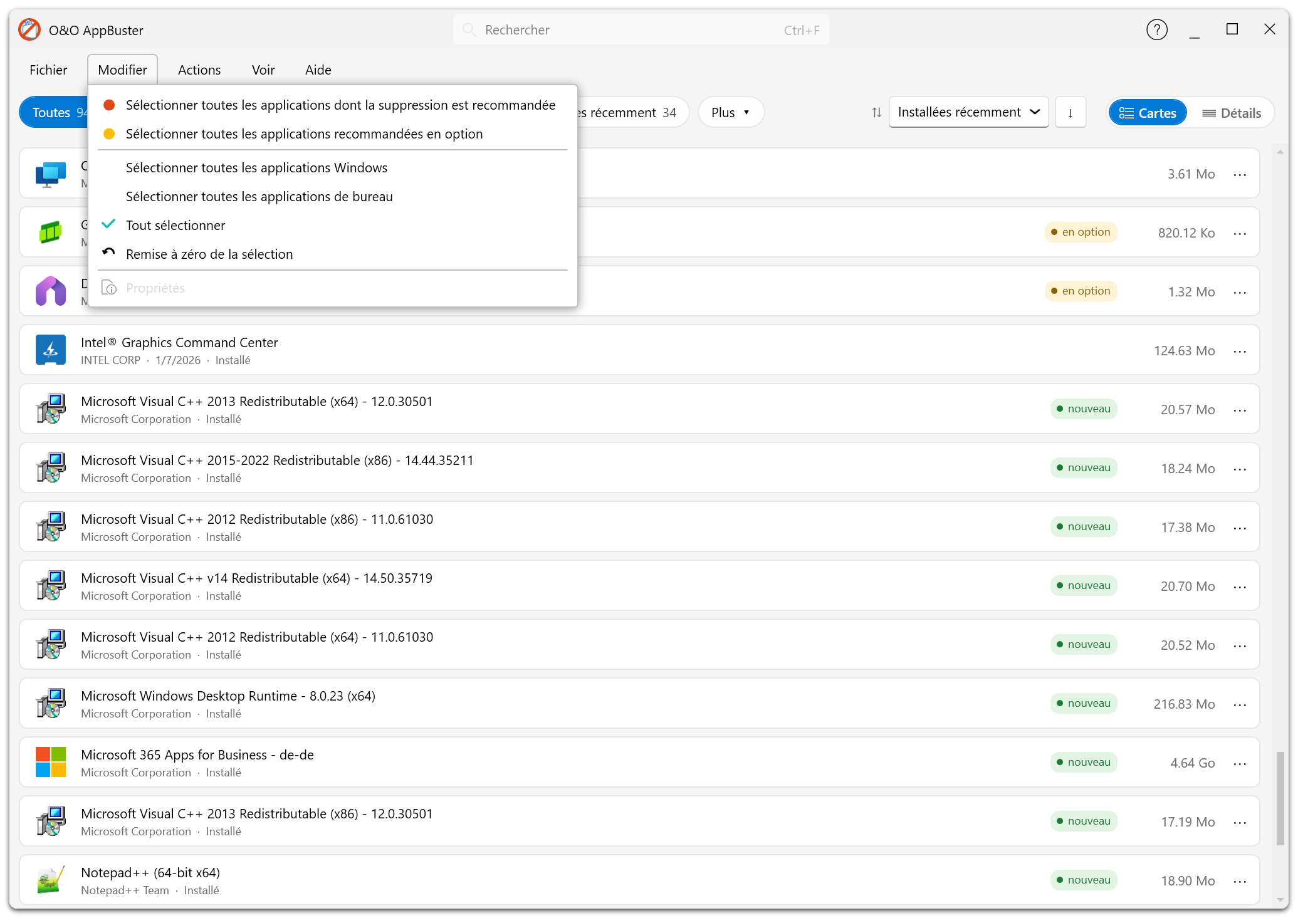
Task: Click the Visual C++ 2012 x86 installer icon
Action: point(51,527)
